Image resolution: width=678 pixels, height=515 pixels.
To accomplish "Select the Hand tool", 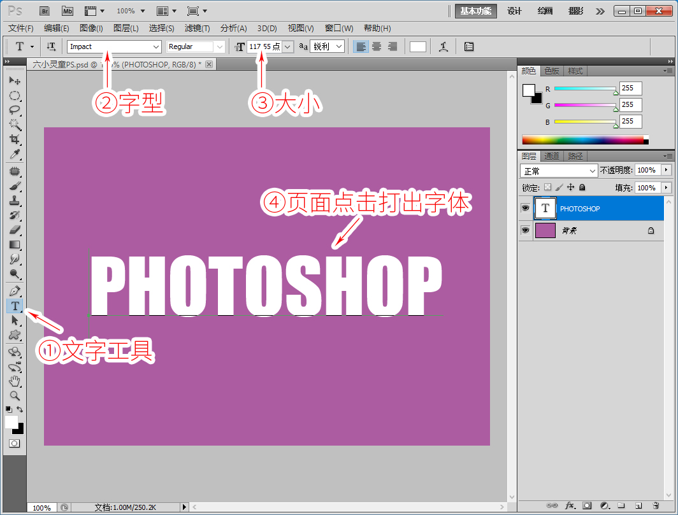I will [x=15, y=381].
